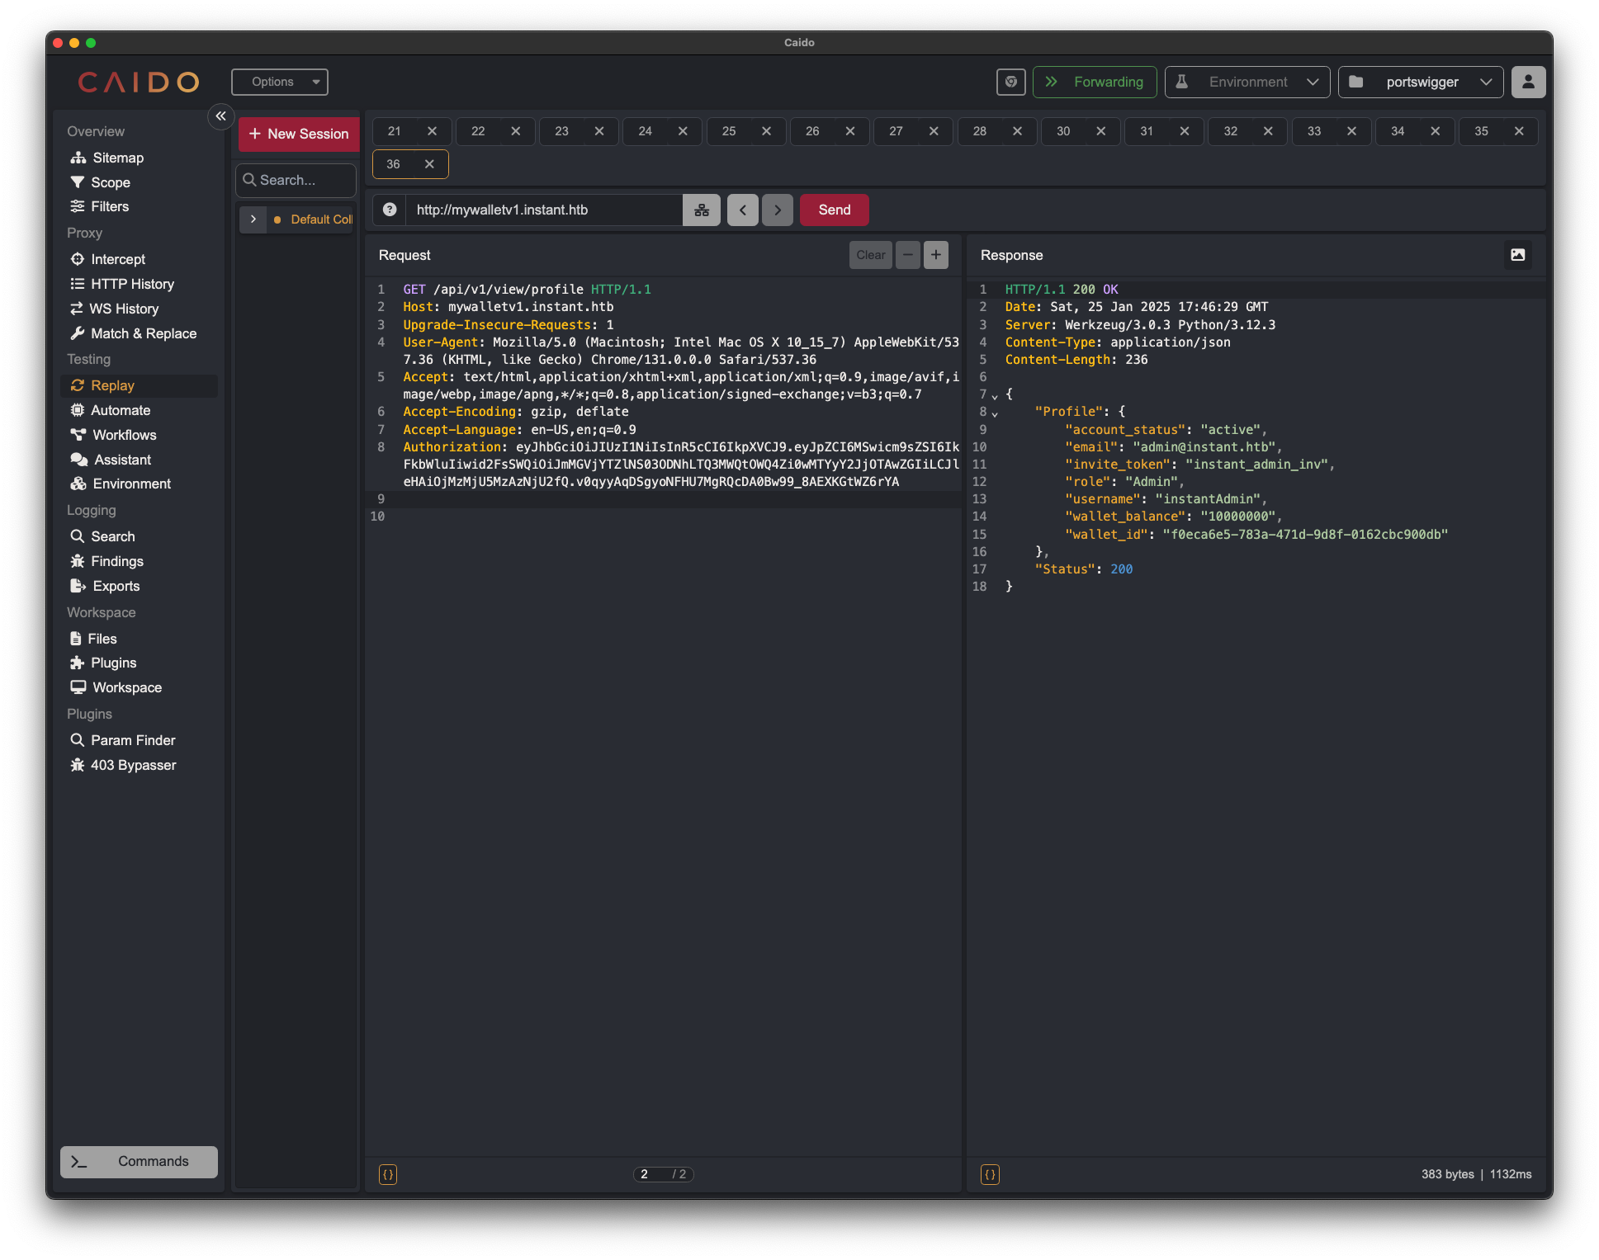Select the Intercept tool in the Proxy sidebar

[116, 259]
